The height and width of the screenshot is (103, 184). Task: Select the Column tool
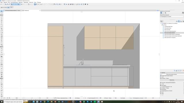pyautogui.click(x=1, y=23)
